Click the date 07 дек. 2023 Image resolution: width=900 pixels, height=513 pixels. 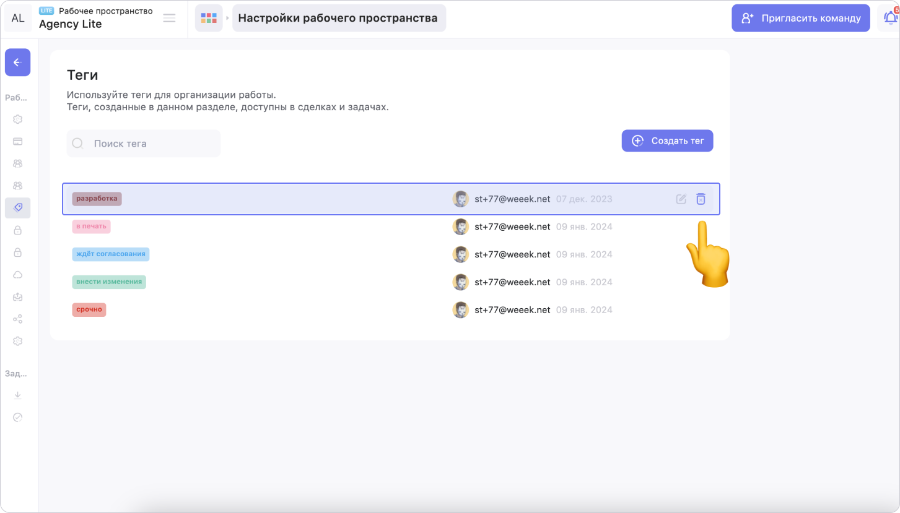(584, 199)
